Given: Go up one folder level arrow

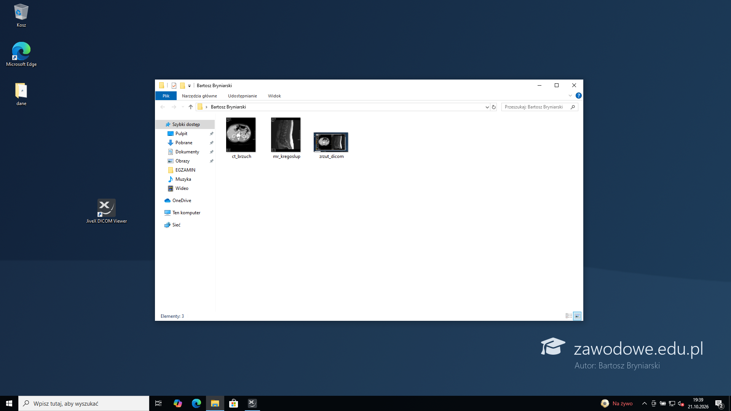Looking at the screenshot, I should pos(191,107).
